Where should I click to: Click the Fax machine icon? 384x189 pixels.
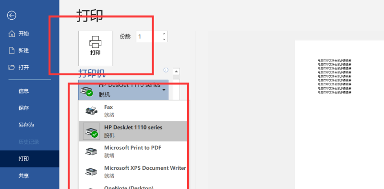click(x=91, y=111)
